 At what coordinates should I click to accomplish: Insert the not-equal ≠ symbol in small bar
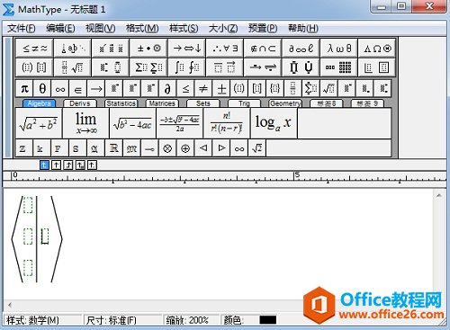point(203,88)
